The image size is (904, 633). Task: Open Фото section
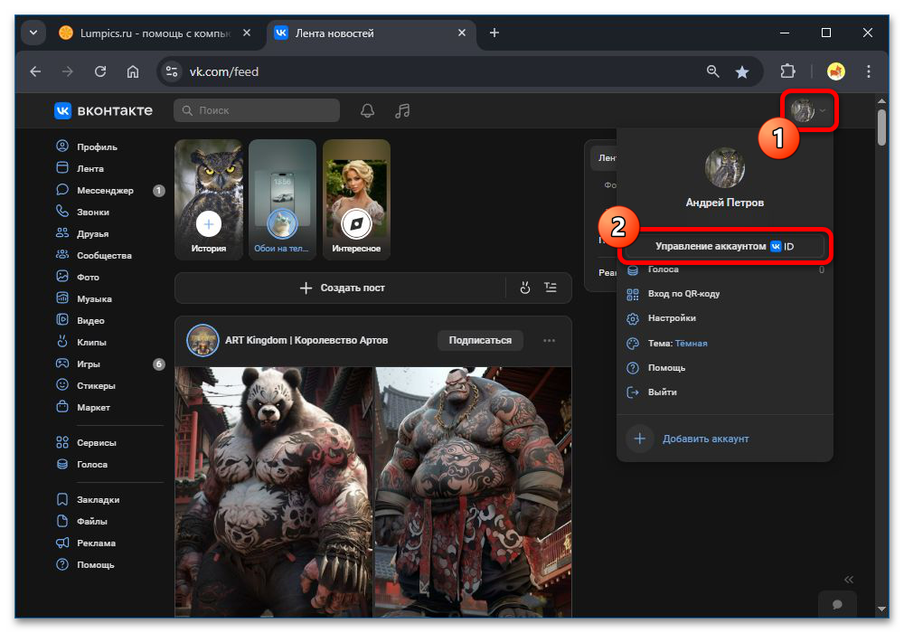pyautogui.click(x=78, y=277)
